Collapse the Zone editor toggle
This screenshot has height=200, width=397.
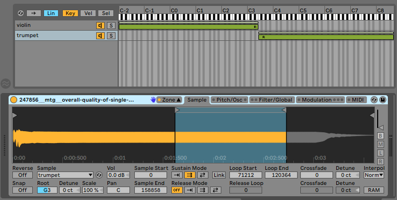pos(169,100)
